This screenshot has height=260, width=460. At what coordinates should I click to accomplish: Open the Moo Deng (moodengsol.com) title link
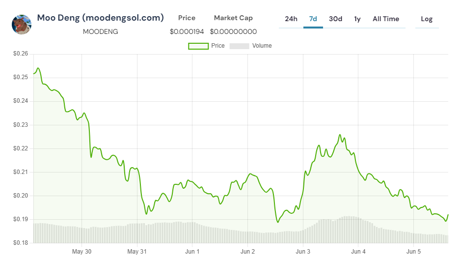click(100, 18)
